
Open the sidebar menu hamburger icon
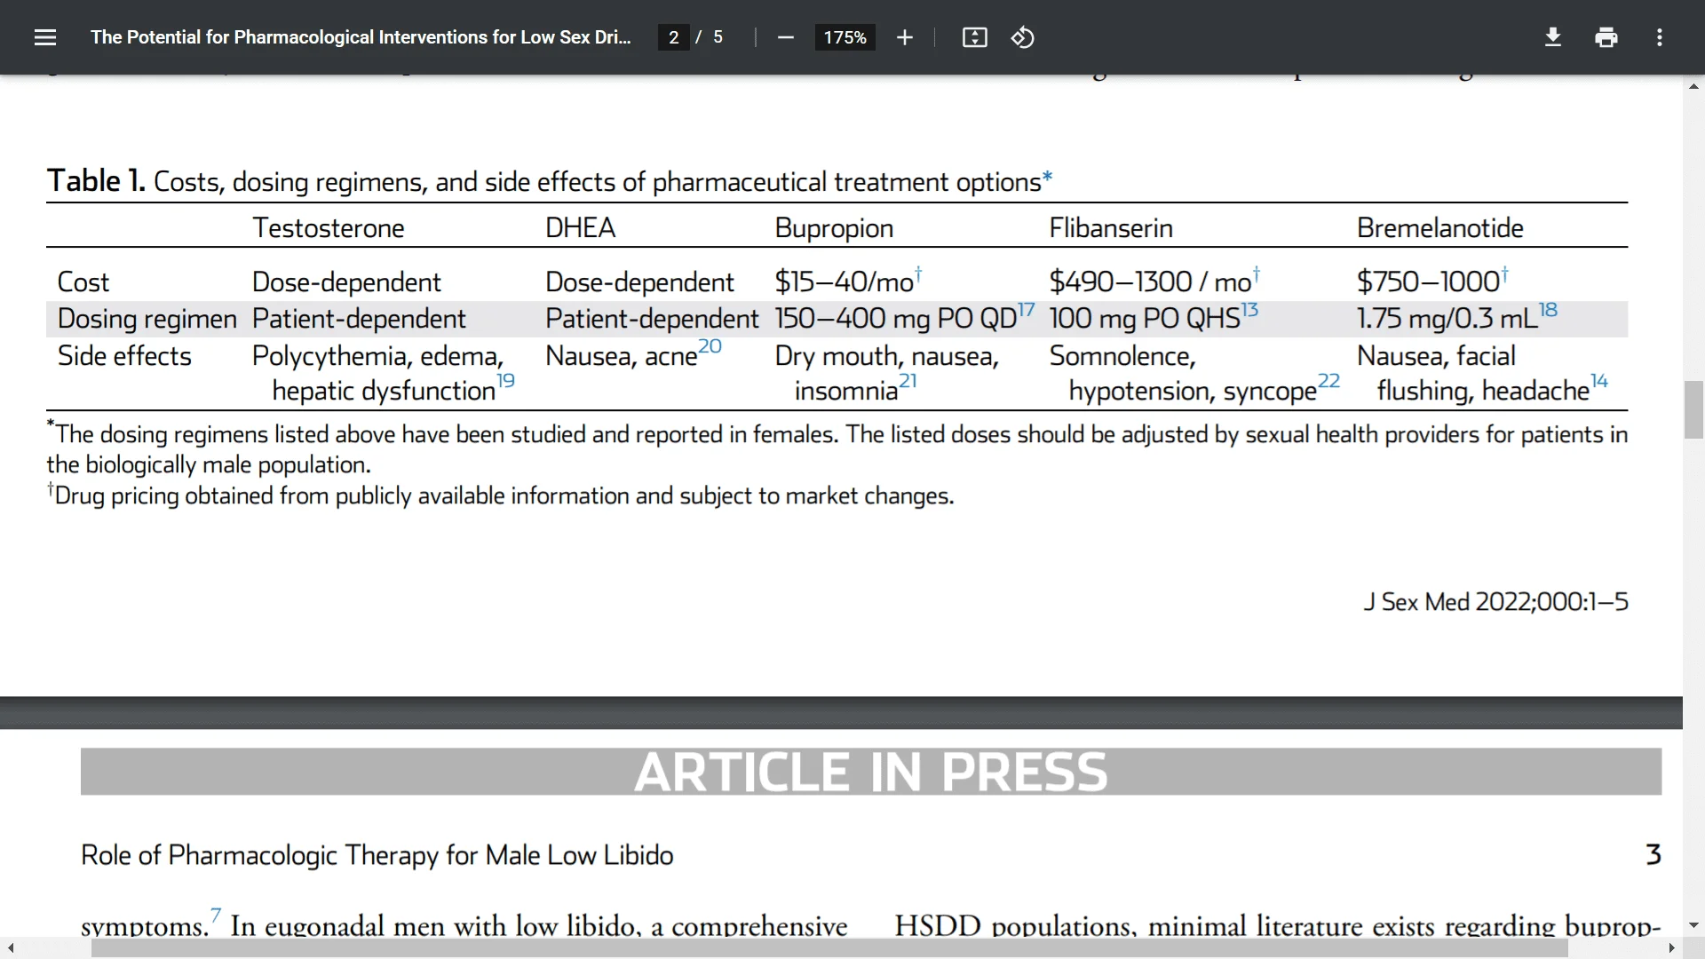pos(45,37)
